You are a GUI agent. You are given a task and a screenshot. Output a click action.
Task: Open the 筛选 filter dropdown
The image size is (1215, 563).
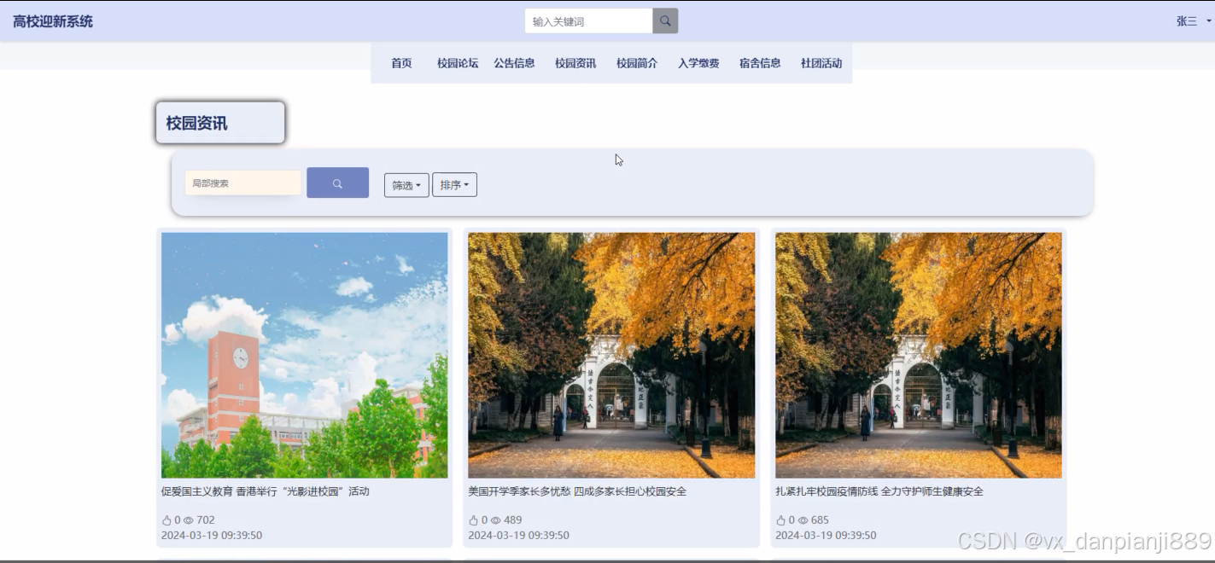pyautogui.click(x=406, y=185)
